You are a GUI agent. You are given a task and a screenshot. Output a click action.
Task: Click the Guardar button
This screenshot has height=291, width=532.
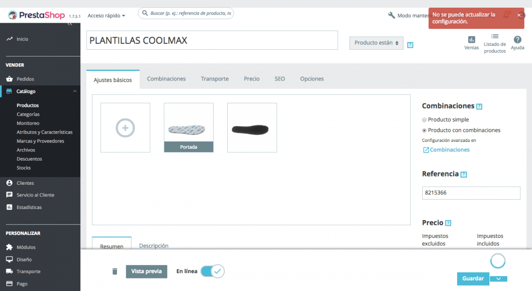coord(473,278)
